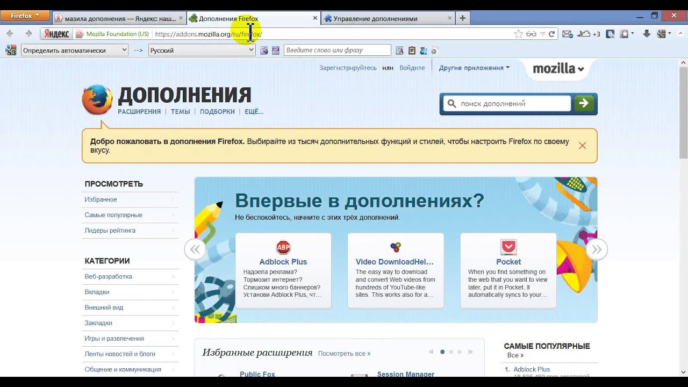Image resolution: width=688 pixels, height=387 pixels.
Task: Open Самые популярные in sidebar
Action: 130,215
